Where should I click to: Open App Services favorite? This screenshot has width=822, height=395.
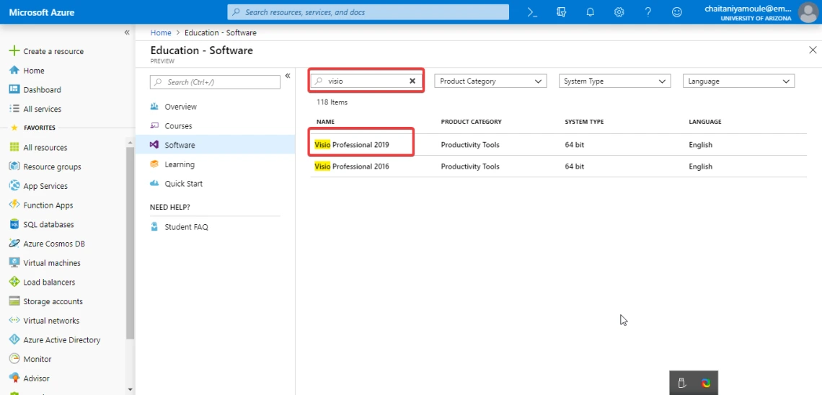45,186
